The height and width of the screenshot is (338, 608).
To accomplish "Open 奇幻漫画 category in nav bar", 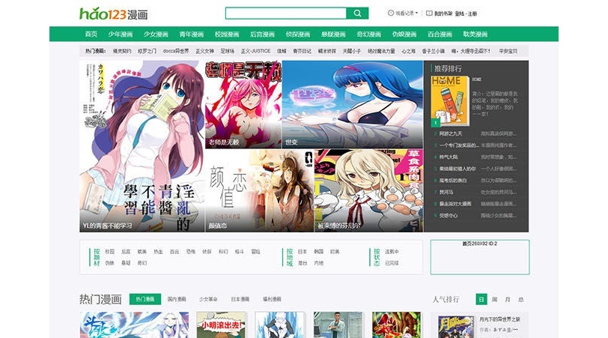I will click(x=368, y=34).
